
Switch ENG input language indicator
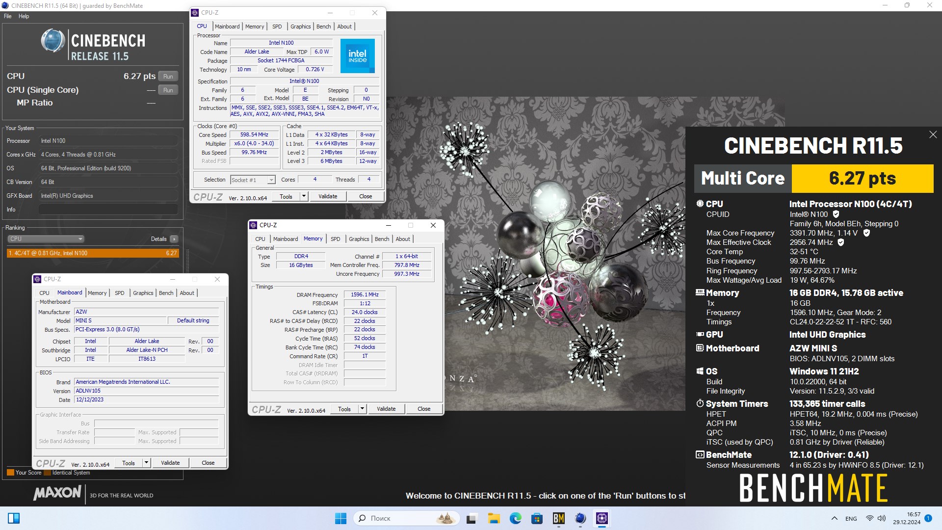click(x=851, y=518)
